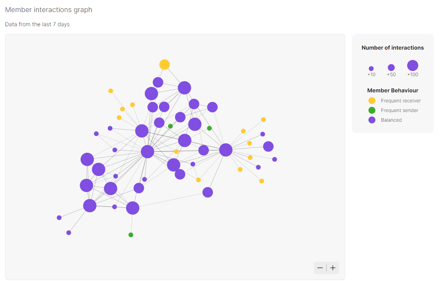Click the +100 interactions legend circle
The height and width of the screenshot is (284, 440).
pyautogui.click(x=413, y=65)
